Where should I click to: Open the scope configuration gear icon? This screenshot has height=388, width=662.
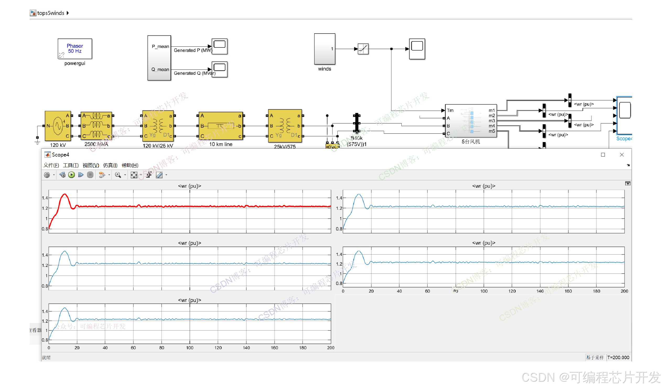point(47,175)
